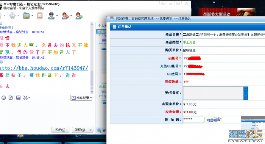
Task: Click the police-hat report user icon
Action: pyautogui.click(x=51, y=16)
